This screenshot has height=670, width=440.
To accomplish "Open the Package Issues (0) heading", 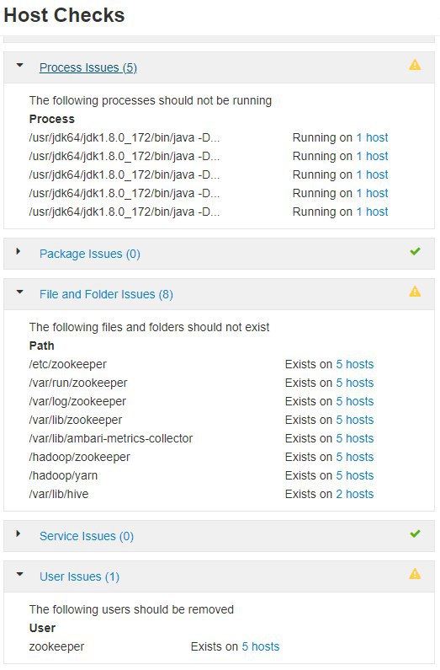I will pos(90,254).
